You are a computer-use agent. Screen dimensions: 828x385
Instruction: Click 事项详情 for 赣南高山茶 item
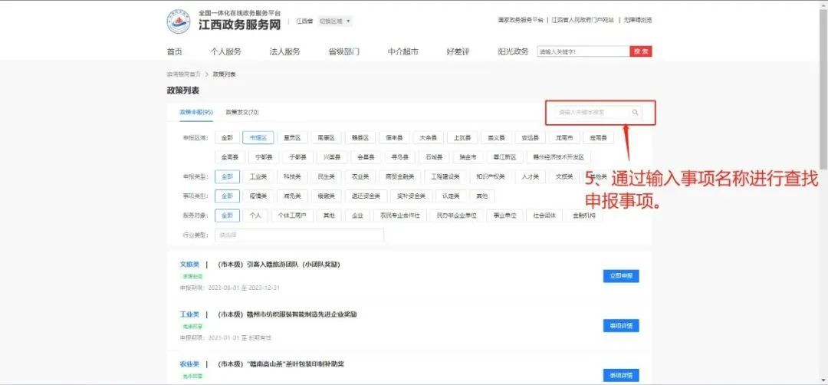621,376
